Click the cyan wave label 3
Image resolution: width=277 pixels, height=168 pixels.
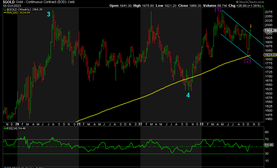[48, 14]
